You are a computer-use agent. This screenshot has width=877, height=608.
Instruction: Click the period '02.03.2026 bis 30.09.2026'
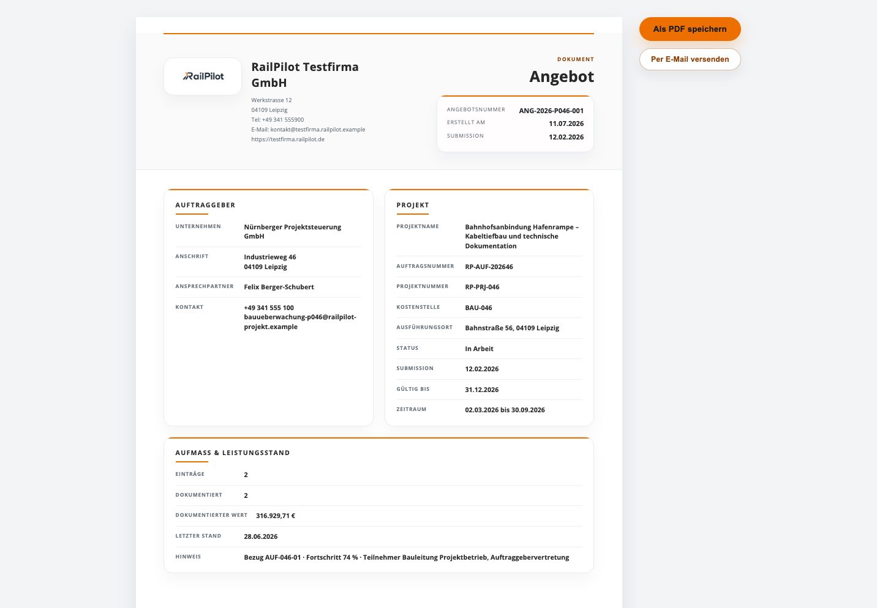click(505, 410)
